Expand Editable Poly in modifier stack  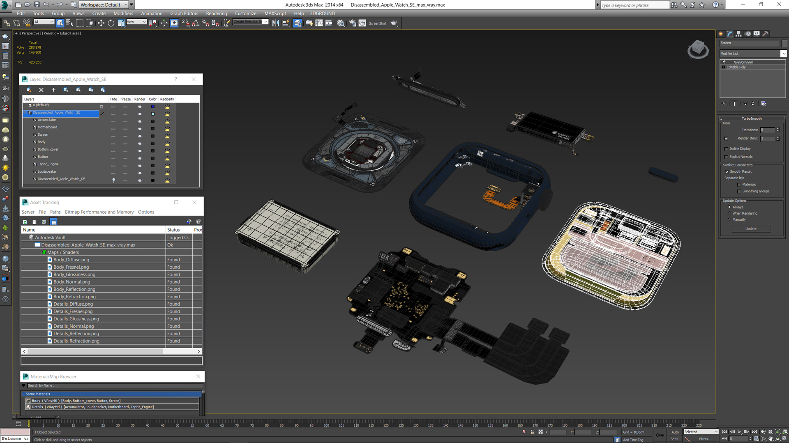724,67
